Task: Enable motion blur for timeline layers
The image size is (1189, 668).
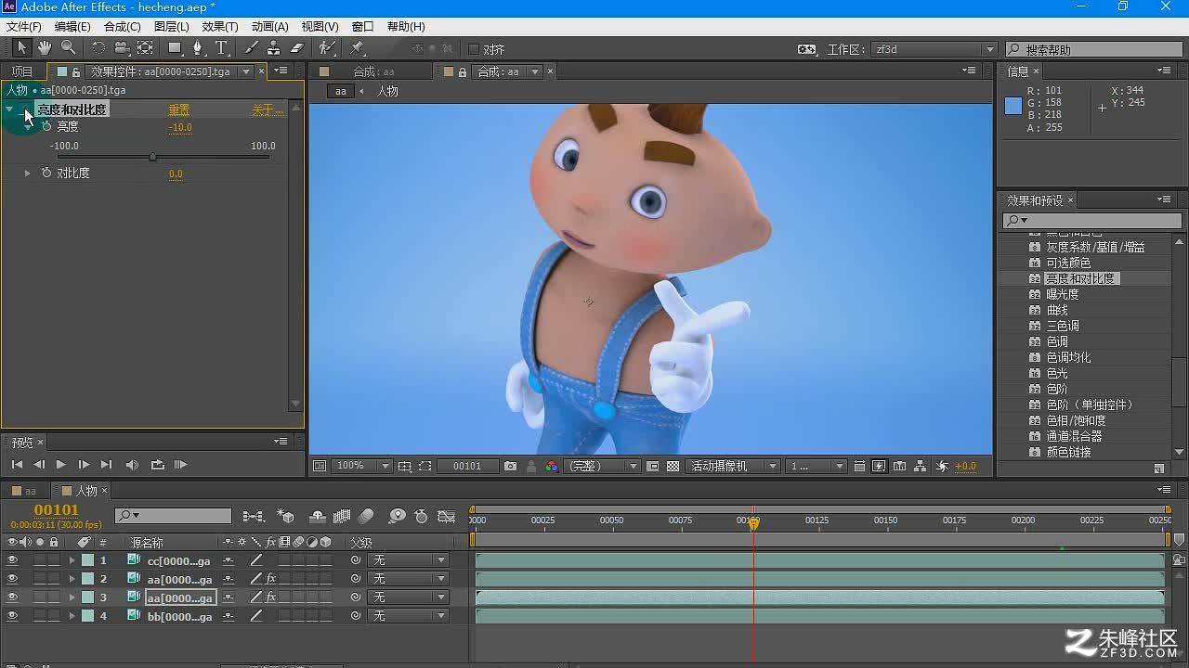Action: (367, 516)
